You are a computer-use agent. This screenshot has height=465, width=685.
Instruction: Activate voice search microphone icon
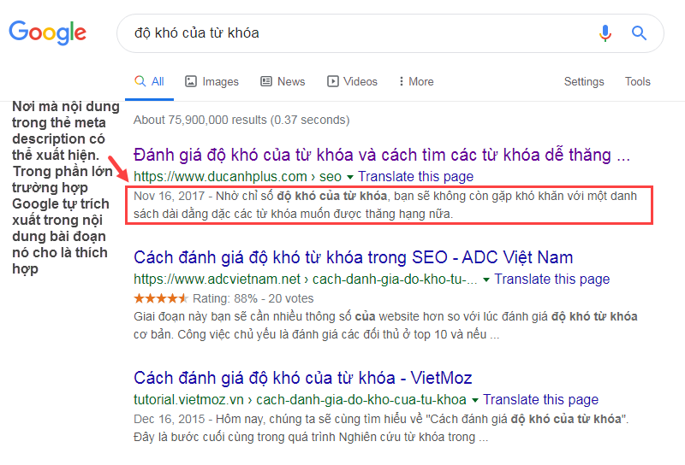(605, 33)
